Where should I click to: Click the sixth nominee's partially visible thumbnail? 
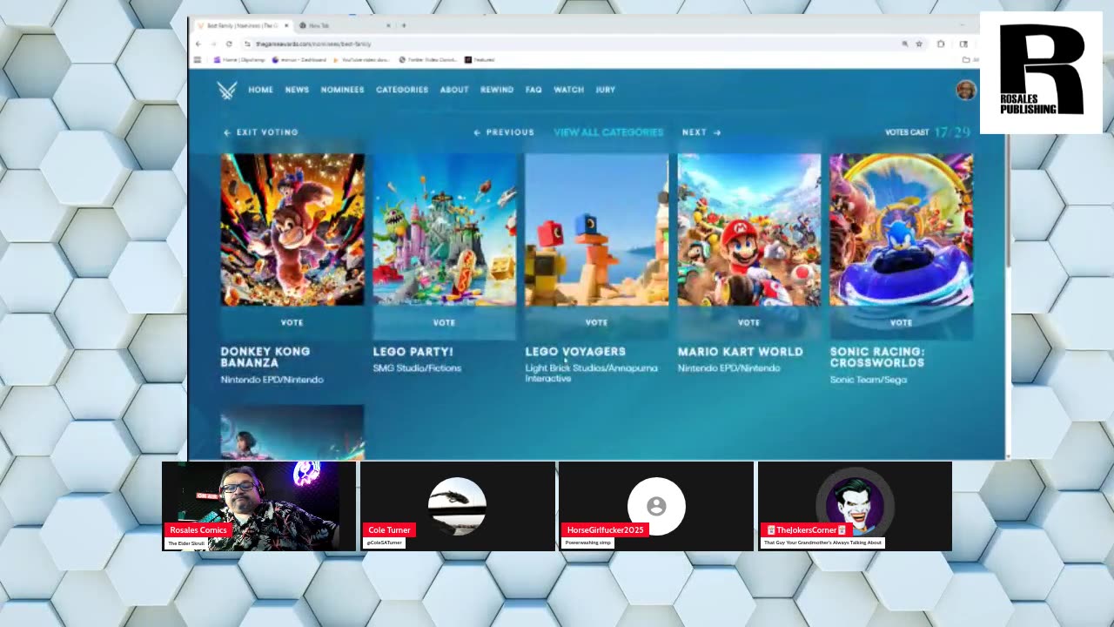292,432
